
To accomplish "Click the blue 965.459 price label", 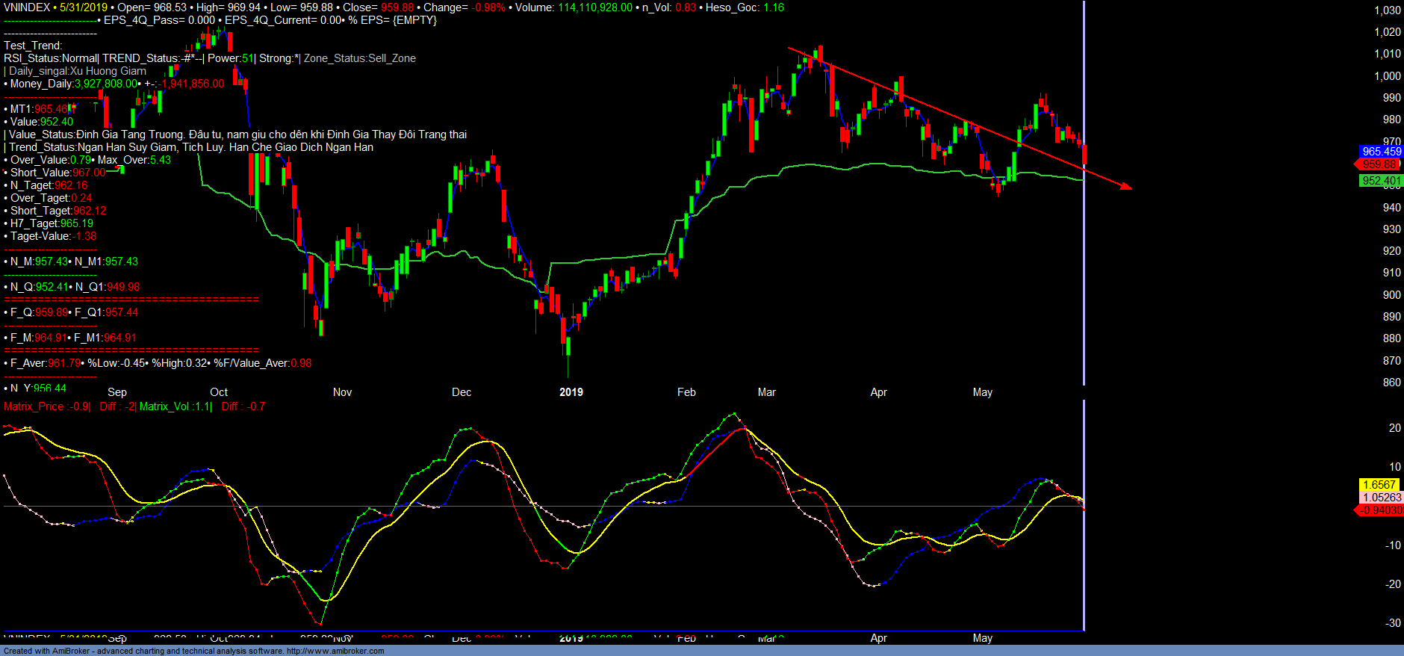I will coord(1381,152).
